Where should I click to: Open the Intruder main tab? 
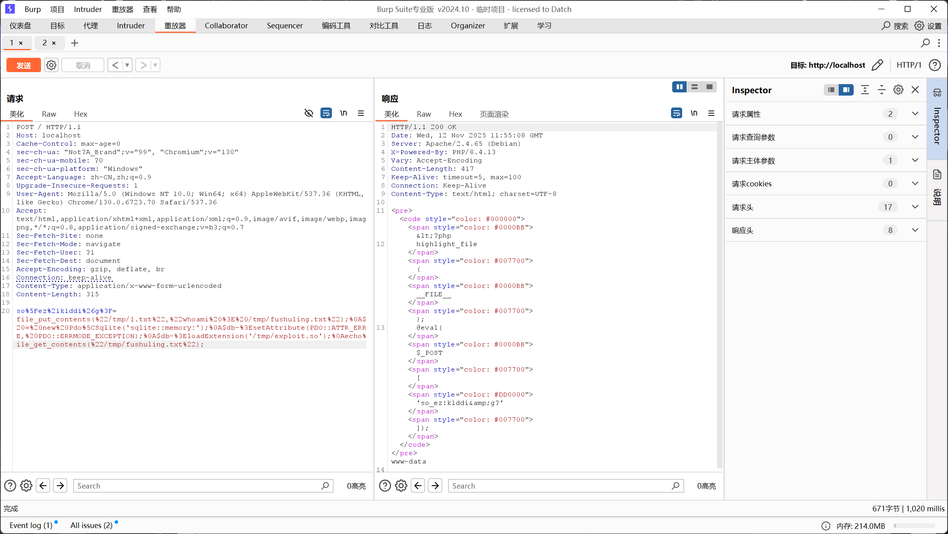click(131, 26)
